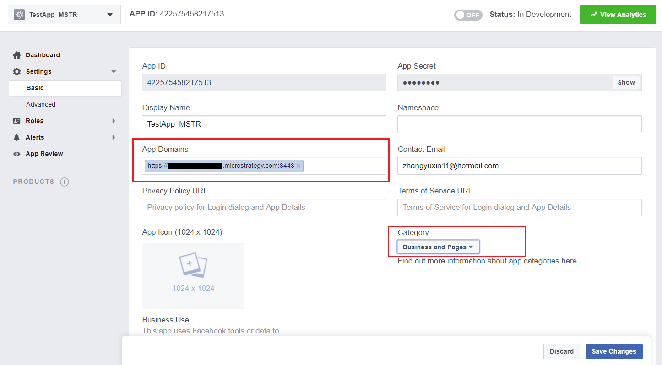Click the Namespace input field

[x=520, y=124]
